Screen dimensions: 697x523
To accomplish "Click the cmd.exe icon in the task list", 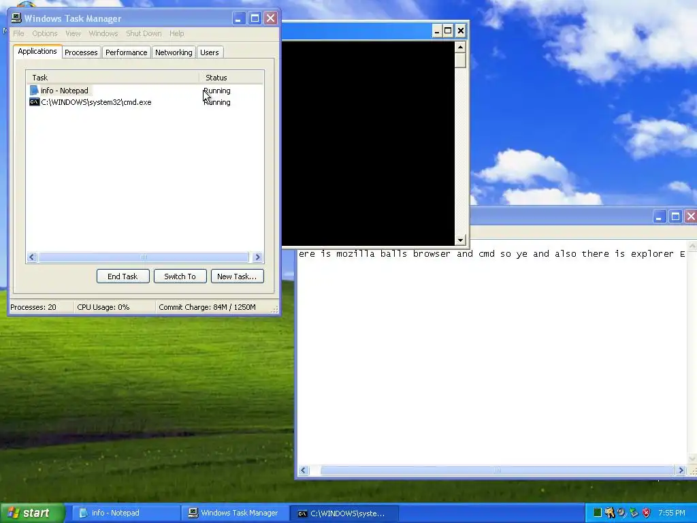I will point(34,102).
